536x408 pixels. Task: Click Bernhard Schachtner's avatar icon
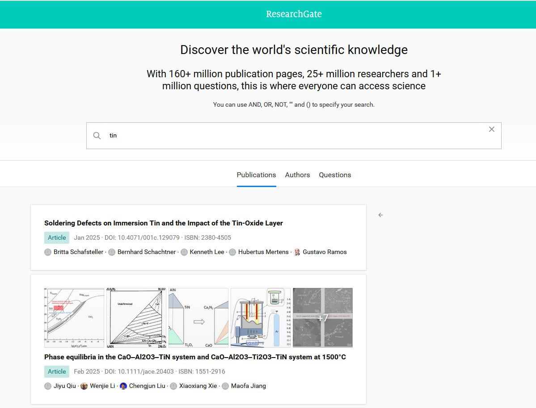[112, 252]
